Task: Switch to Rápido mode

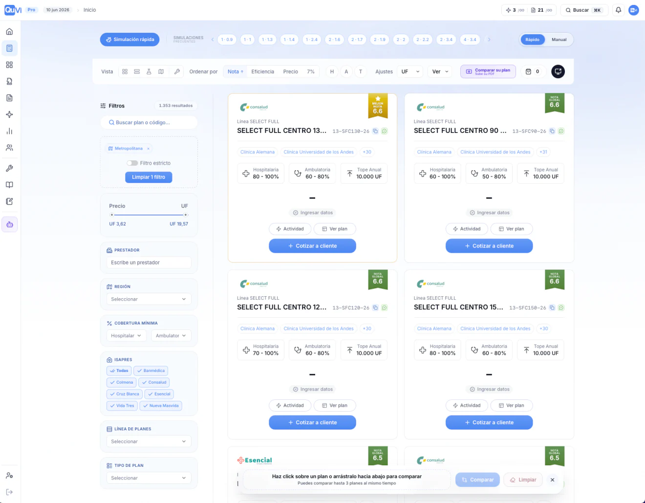Action: [533, 40]
